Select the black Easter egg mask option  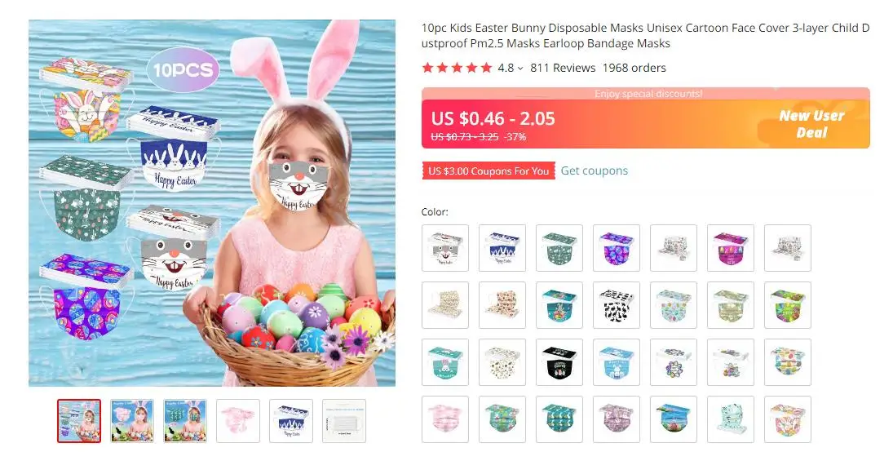point(559,362)
